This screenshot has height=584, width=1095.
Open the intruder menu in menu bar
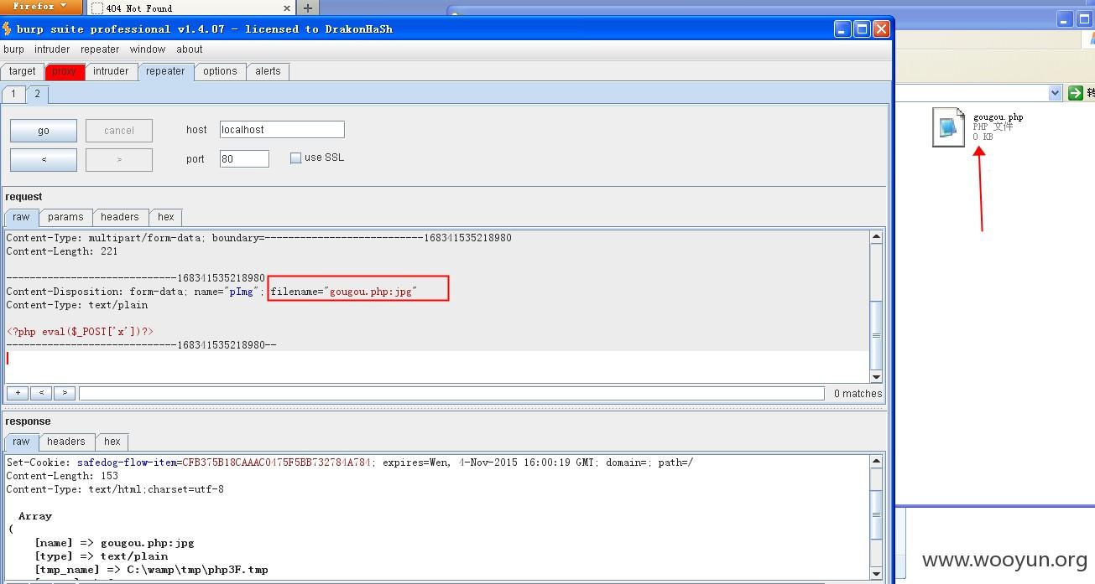point(52,49)
